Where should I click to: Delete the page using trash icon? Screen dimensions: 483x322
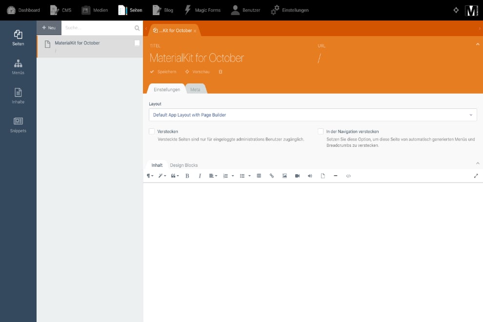tap(221, 72)
